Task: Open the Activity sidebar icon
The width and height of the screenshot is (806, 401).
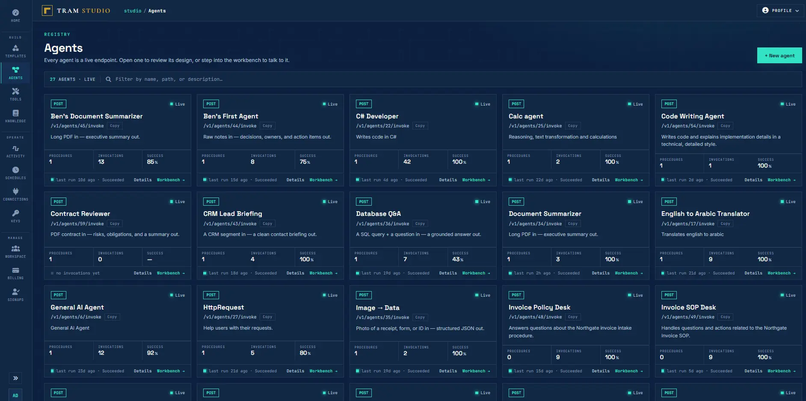Action: point(15,151)
